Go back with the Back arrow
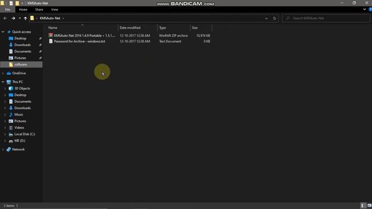The image size is (372, 209). [5, 18]
